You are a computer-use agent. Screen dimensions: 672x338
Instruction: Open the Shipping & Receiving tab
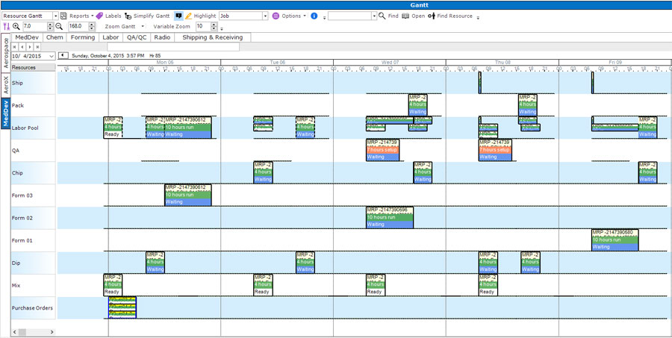pyautogui.click(x=213, y=37)
